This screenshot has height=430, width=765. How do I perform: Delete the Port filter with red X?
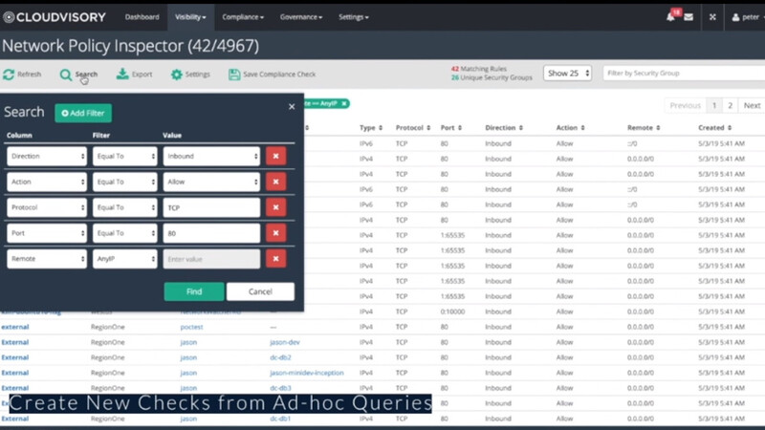tap(275, 233)
